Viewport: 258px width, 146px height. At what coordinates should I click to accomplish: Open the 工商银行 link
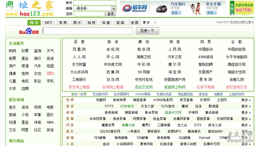(79, 80)
